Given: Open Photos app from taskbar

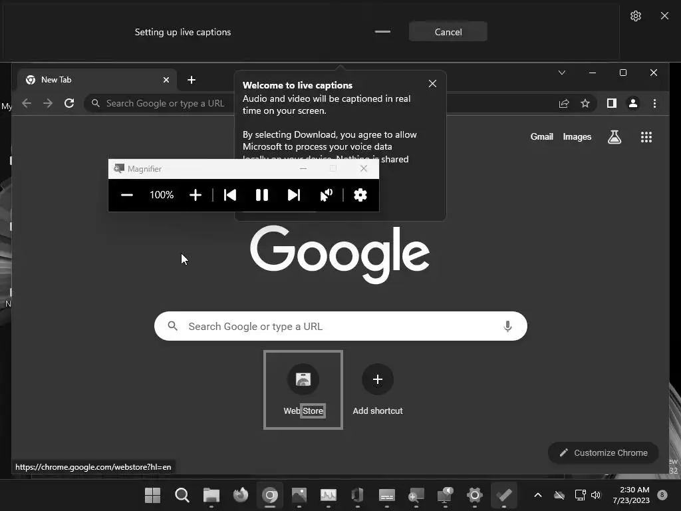Looking at the screenshot, I should pyautogui.click(x=299, y=495).
